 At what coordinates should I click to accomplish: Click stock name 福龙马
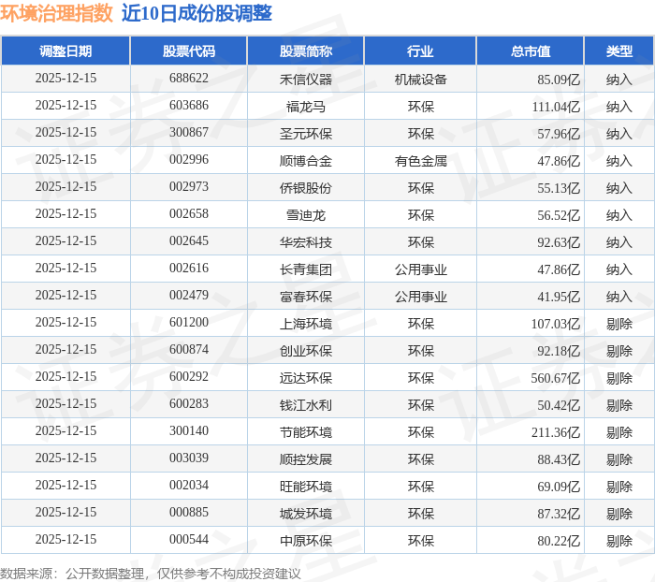click(x=306, y=106)
